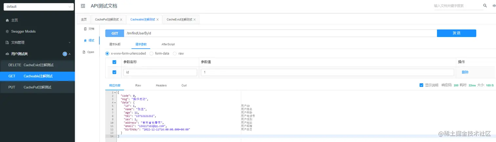The image size is (496, 142).
Task: Switch to the 主页 tab
Action: (x=84, y=20)
